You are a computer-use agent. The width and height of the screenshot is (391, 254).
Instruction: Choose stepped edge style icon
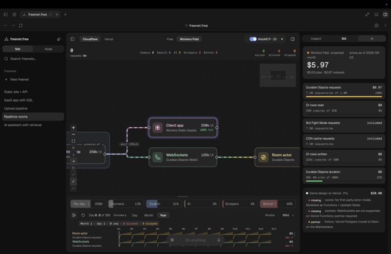[73, 182]
